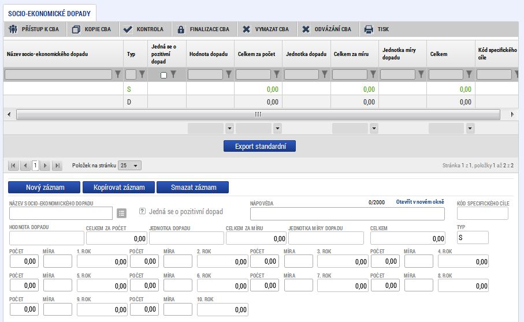524x322 pixels.
Task: Click the 1. rok value field
Action: (x=102, y=261)
